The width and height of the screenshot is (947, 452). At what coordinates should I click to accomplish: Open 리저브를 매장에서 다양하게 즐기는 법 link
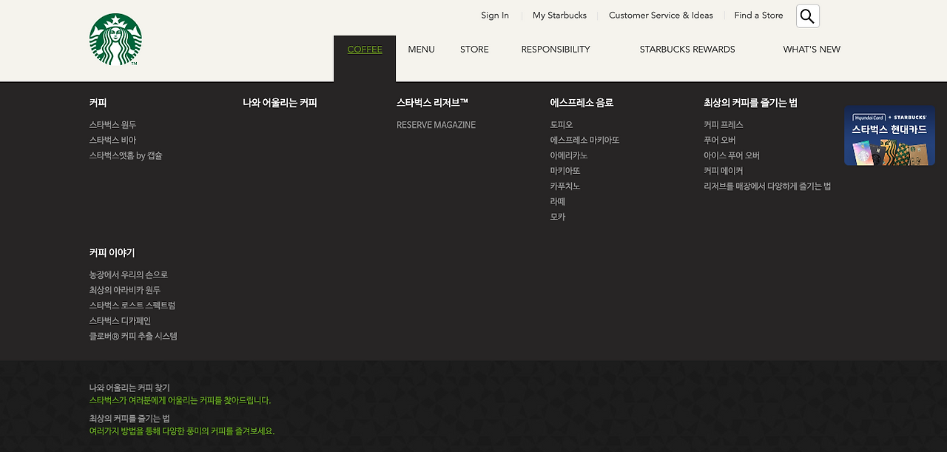[x=767, y=186]
